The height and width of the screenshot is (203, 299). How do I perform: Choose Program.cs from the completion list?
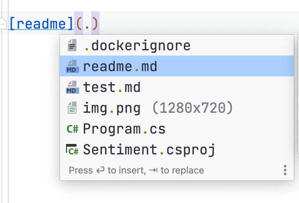pyautogui.click(x=177, y=129)
